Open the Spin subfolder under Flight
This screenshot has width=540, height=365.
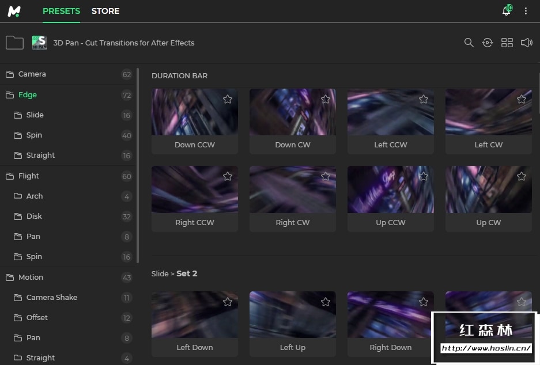tap(68, 257)
